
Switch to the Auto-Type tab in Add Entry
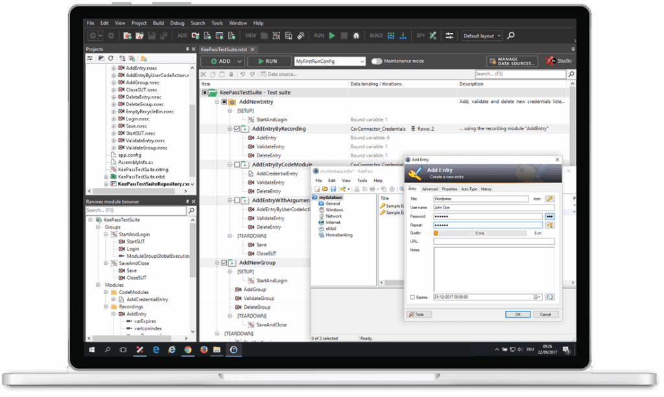[469, 189]
